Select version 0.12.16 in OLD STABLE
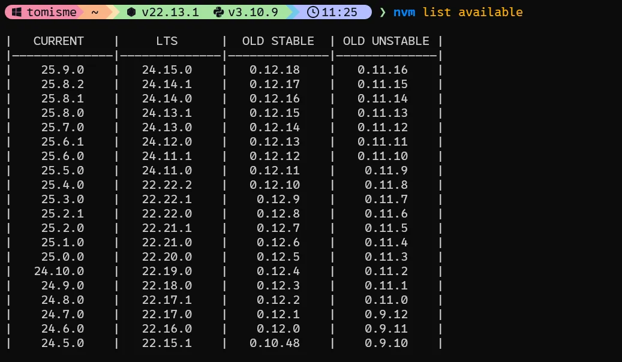This screenshot has height=362, width=622. [275, 98]
